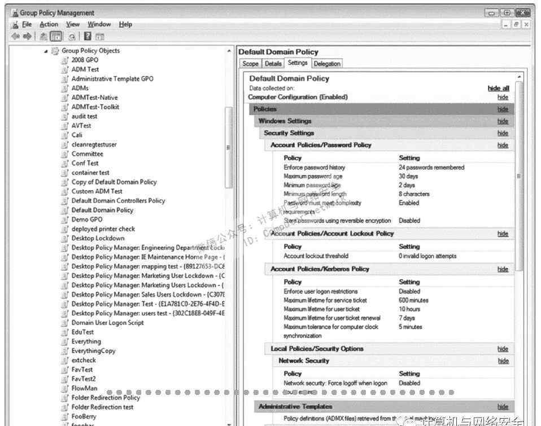The width and height of the screenshot is (541, 426).
Task: Click the GPO icon beside Cali
Action: (64, 135)
